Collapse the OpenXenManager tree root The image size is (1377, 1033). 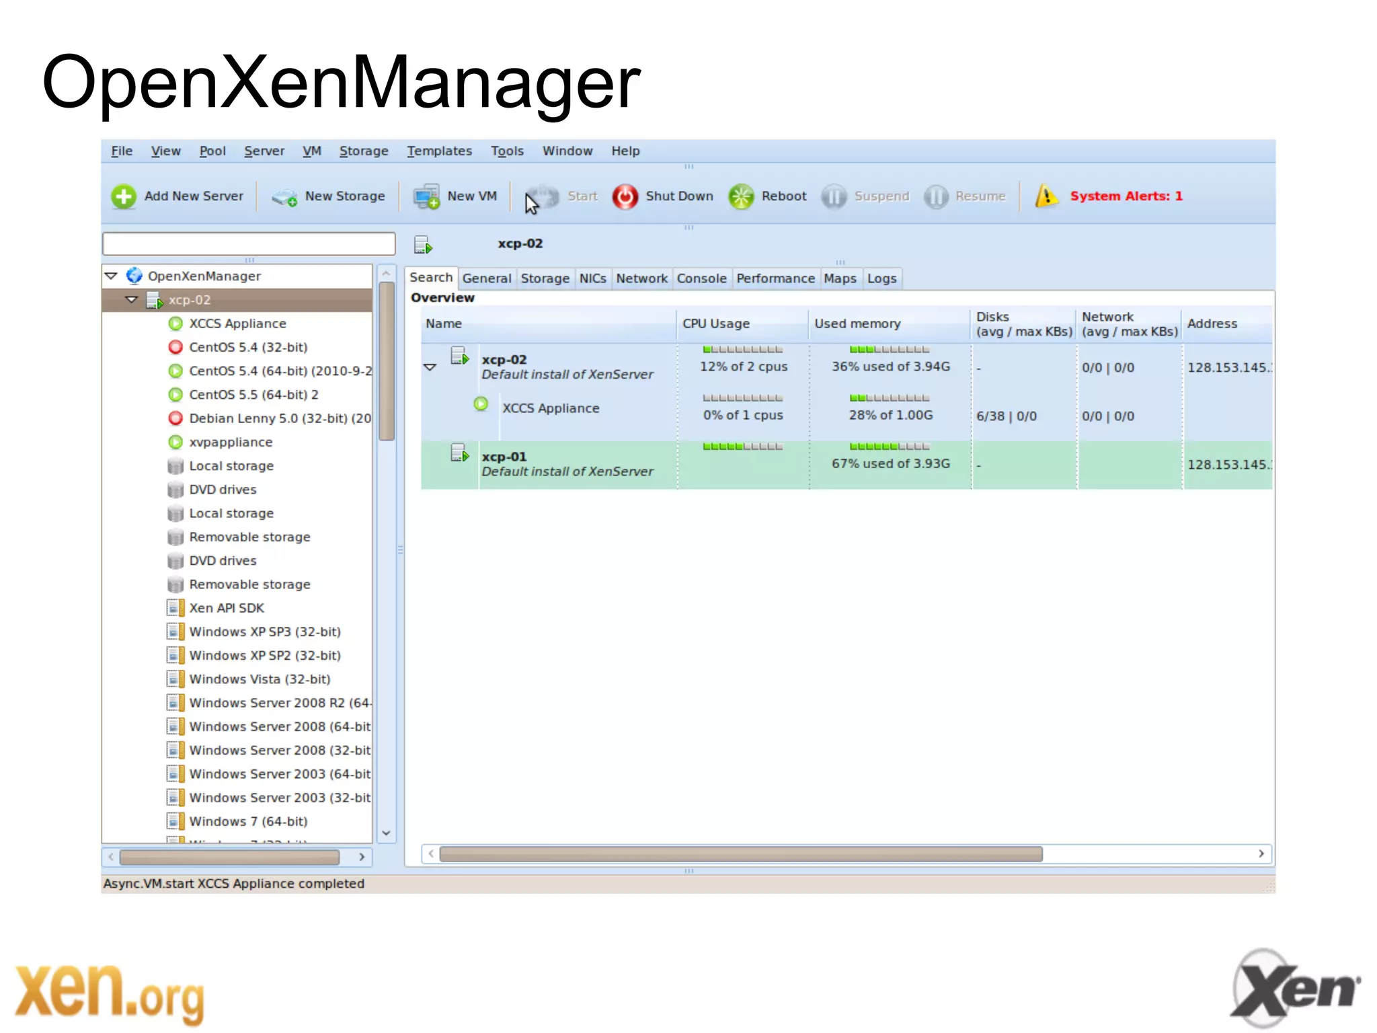point(112,276)
